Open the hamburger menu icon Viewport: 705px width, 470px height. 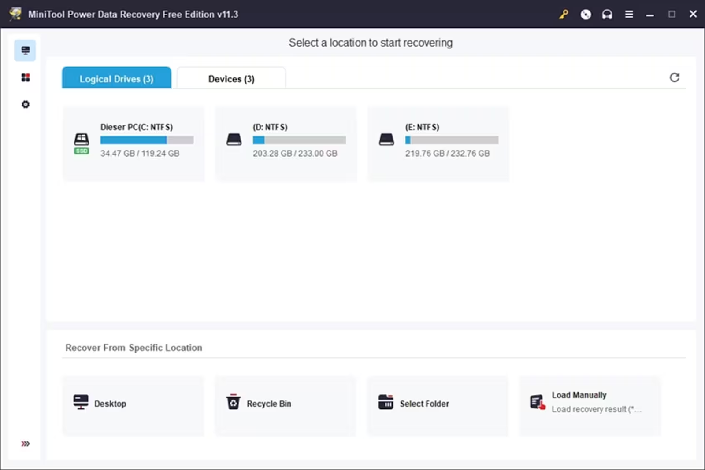(629, 15)
